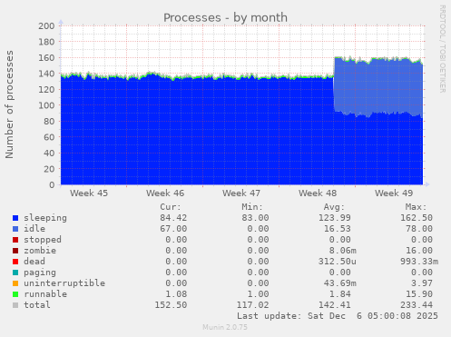Screen dimensions: 451x337
Task: Click the 'total' legend label
Action: tap(37, 305)
